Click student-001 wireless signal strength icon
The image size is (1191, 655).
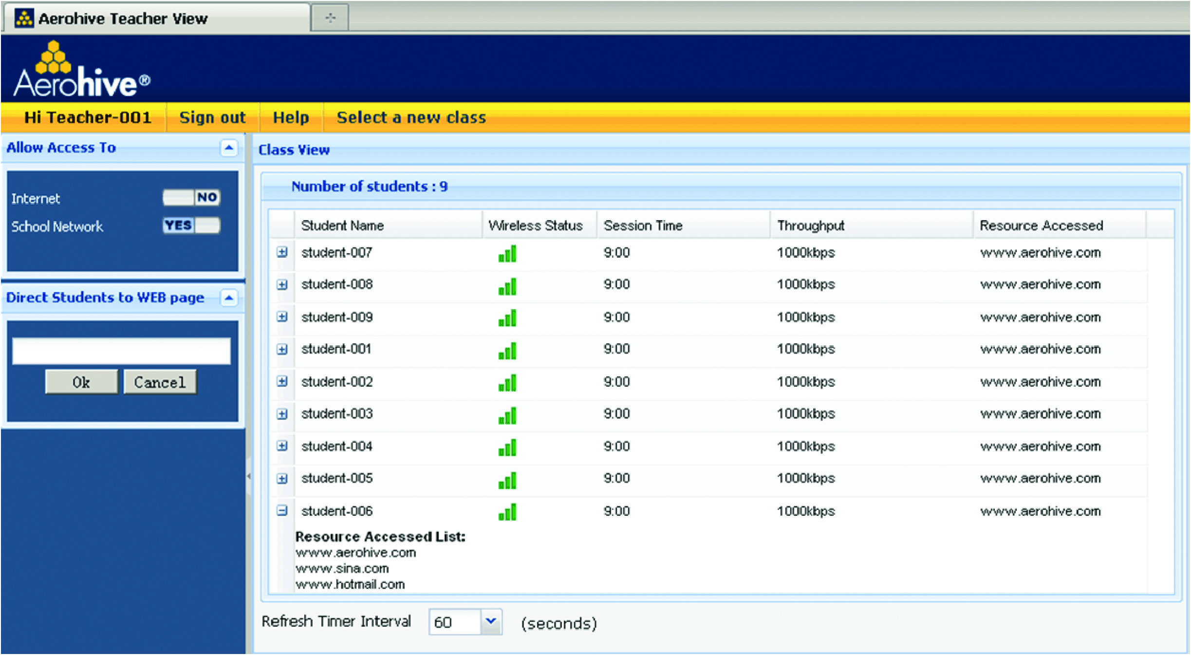point(507,351)
